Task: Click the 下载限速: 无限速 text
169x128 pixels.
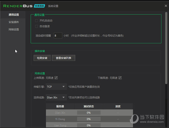Action: [108, 78]
